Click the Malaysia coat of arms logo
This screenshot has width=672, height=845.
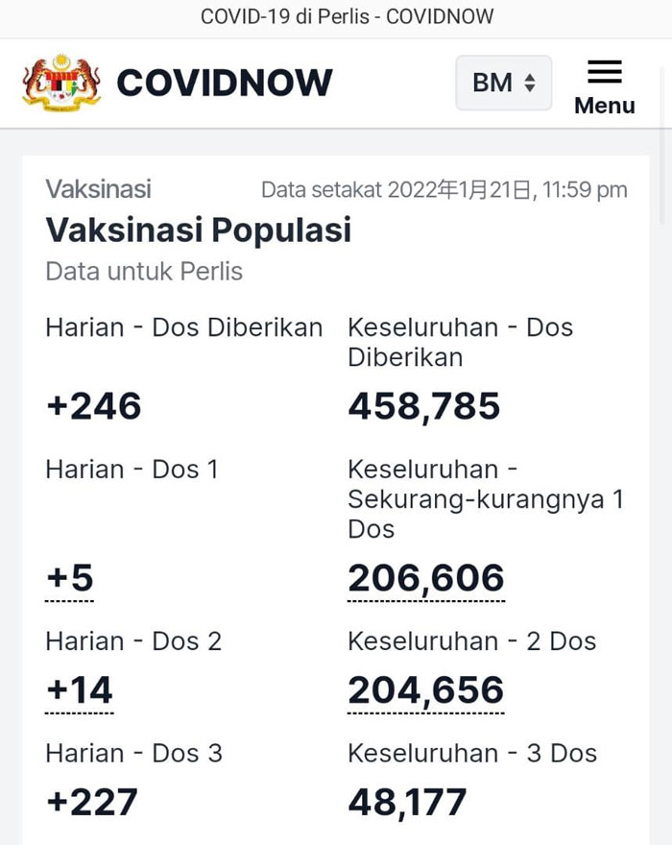[x=61, y=83]
